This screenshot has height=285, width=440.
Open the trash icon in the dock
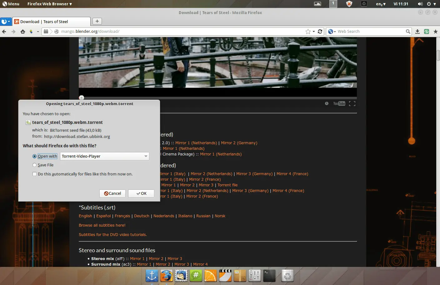(287, 276)
